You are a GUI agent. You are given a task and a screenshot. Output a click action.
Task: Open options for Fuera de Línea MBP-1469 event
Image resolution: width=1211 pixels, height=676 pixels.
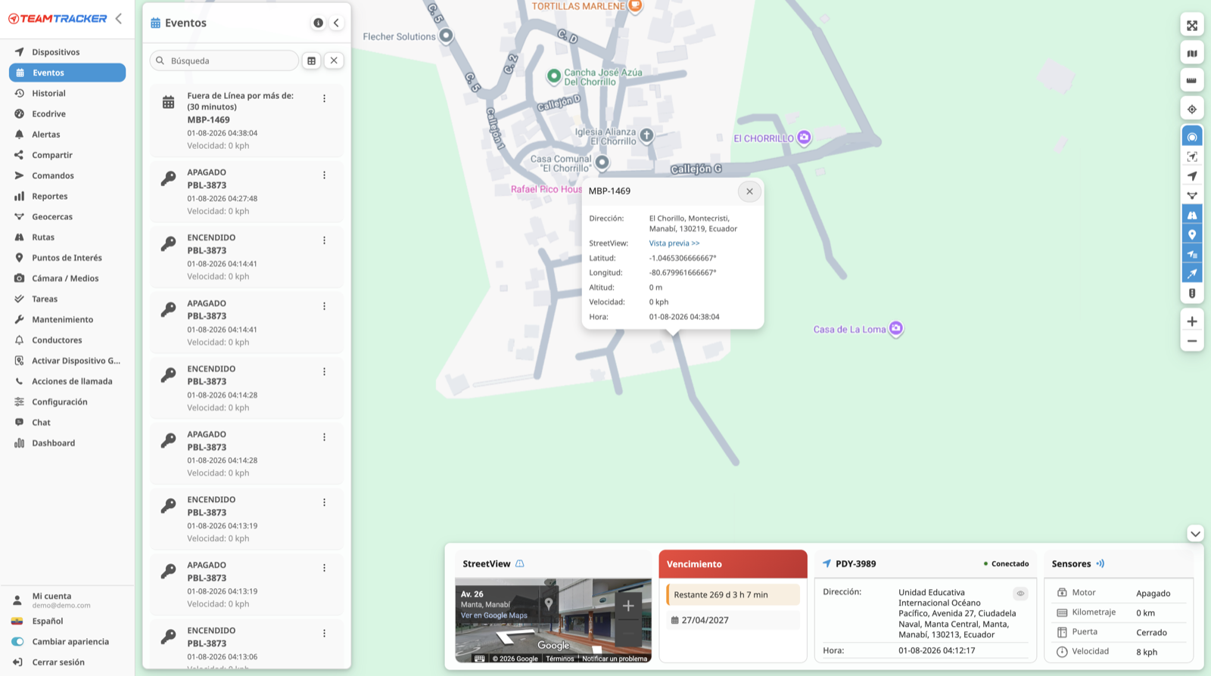324,98
